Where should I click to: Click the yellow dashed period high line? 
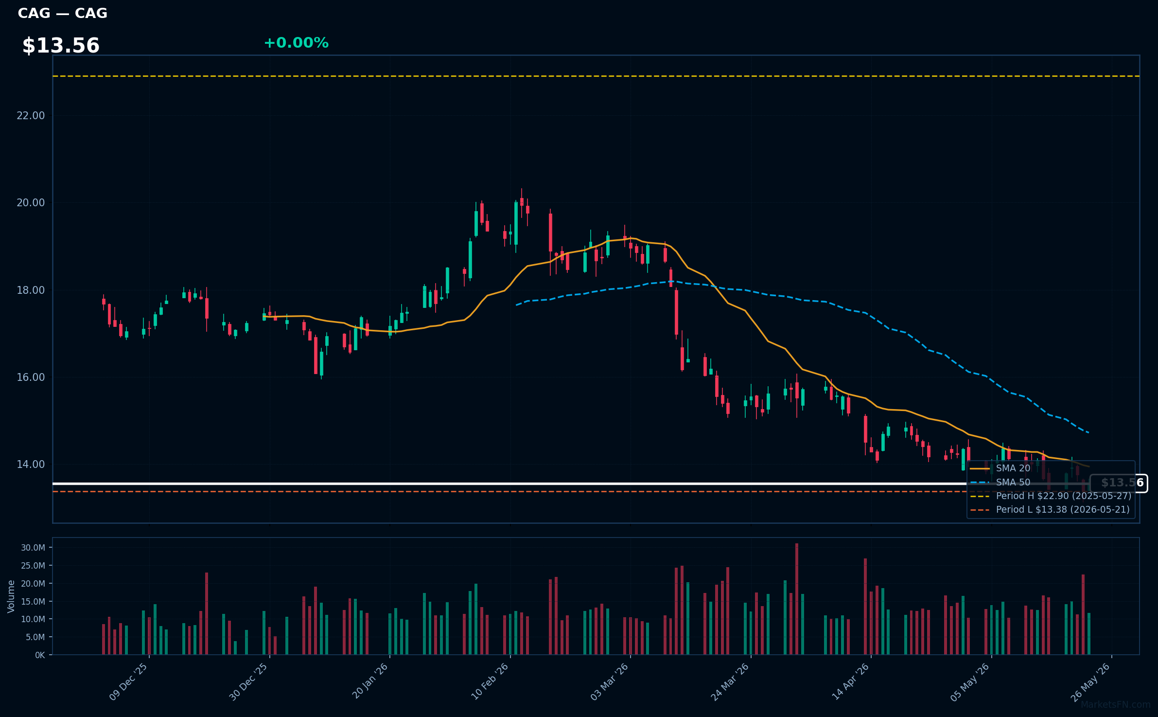click(596, 76)
